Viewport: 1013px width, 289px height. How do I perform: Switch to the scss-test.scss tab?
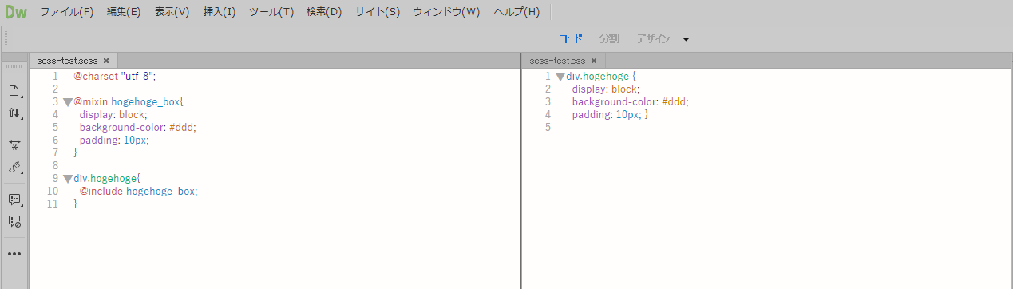point(67,61)
